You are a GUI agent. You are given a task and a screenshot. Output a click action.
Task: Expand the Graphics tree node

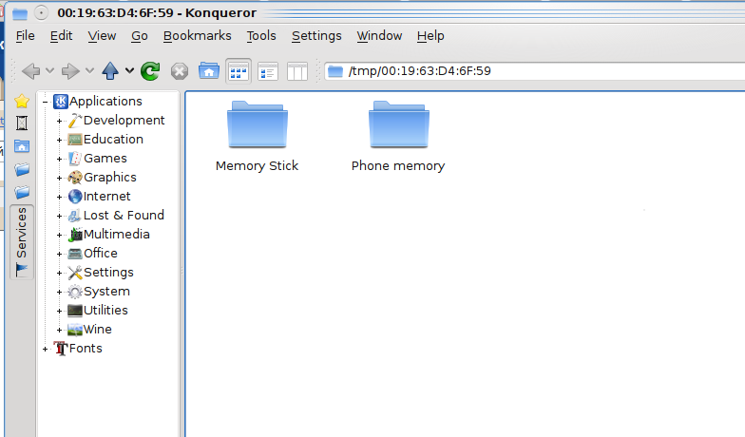point(59,178)
